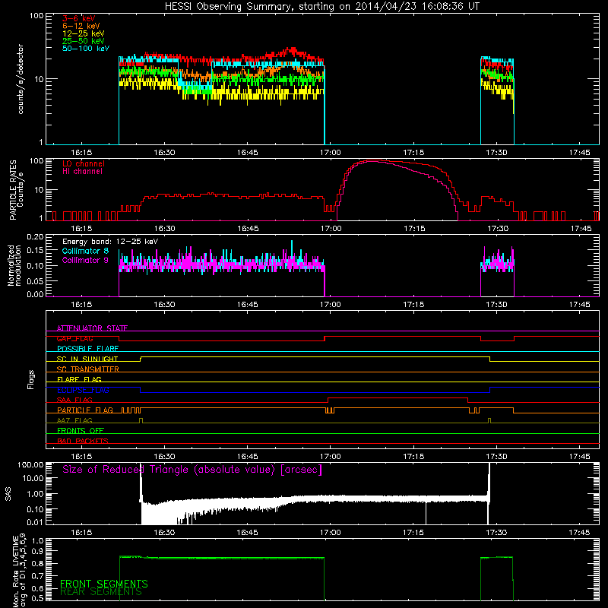Viewport: 608px width, 608px height.
Task: Select the 'Collimator 9' legend entry
Action: [x=85, y=260]
